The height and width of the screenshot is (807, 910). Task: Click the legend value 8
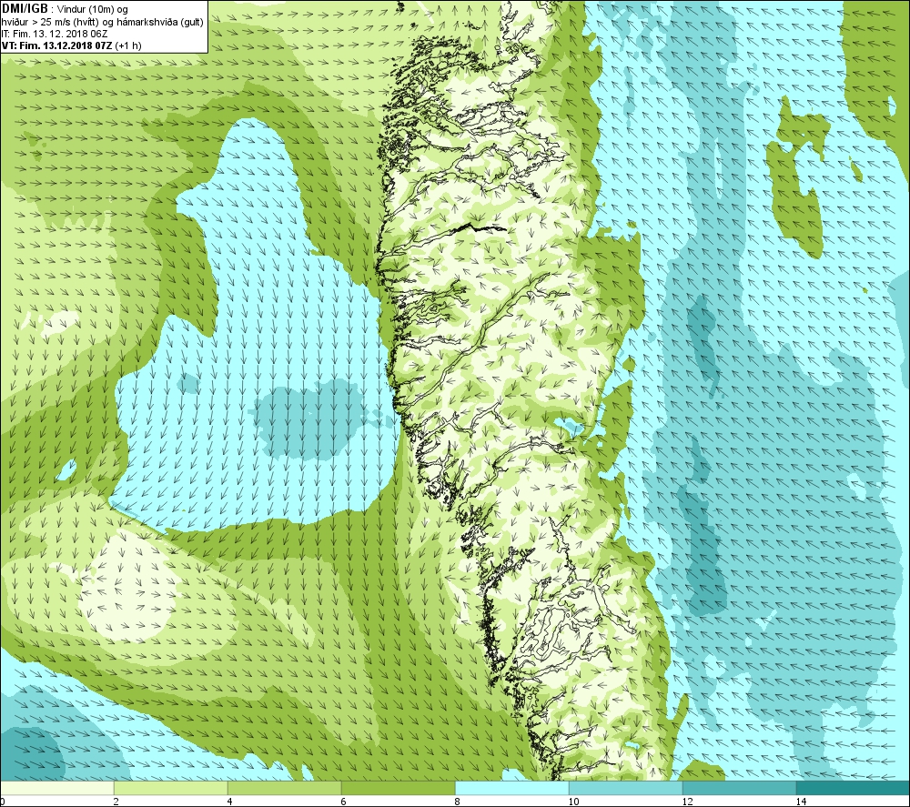tap(458, 802)
